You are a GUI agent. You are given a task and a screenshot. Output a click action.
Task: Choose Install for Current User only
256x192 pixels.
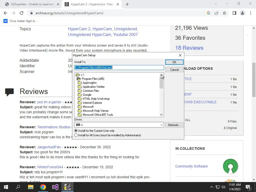coord(94,131)
